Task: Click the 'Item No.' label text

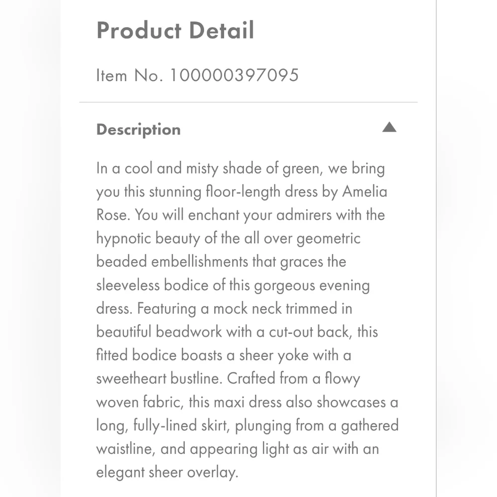Action: (129, 75)
